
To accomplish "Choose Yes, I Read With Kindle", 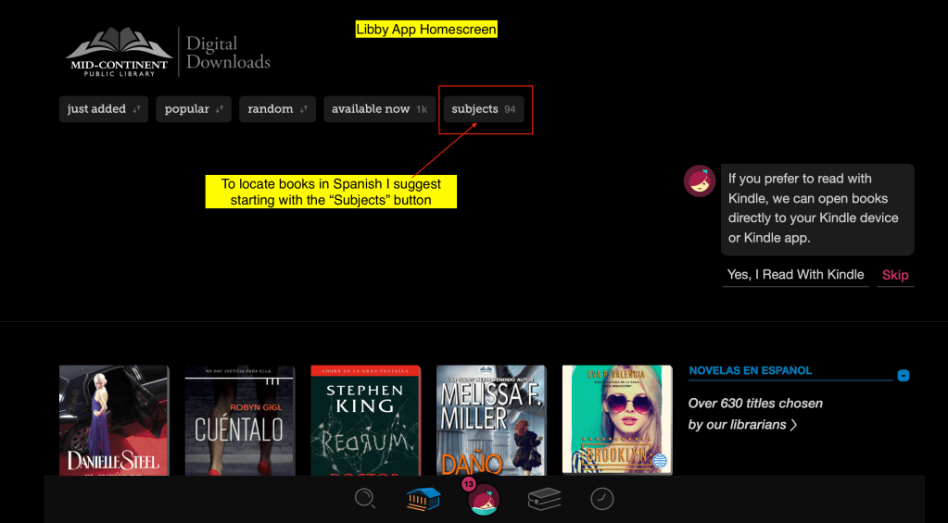I will [x=795, y=275].
